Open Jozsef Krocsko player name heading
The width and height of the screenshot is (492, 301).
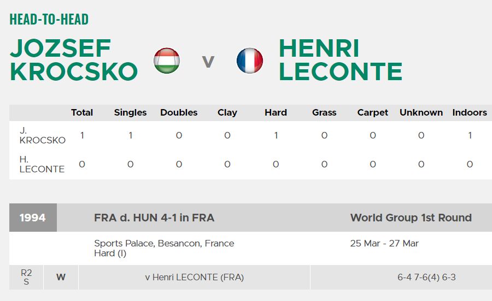point(74,60)
